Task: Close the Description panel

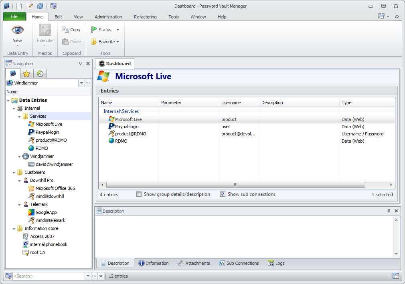Action: 396,211
